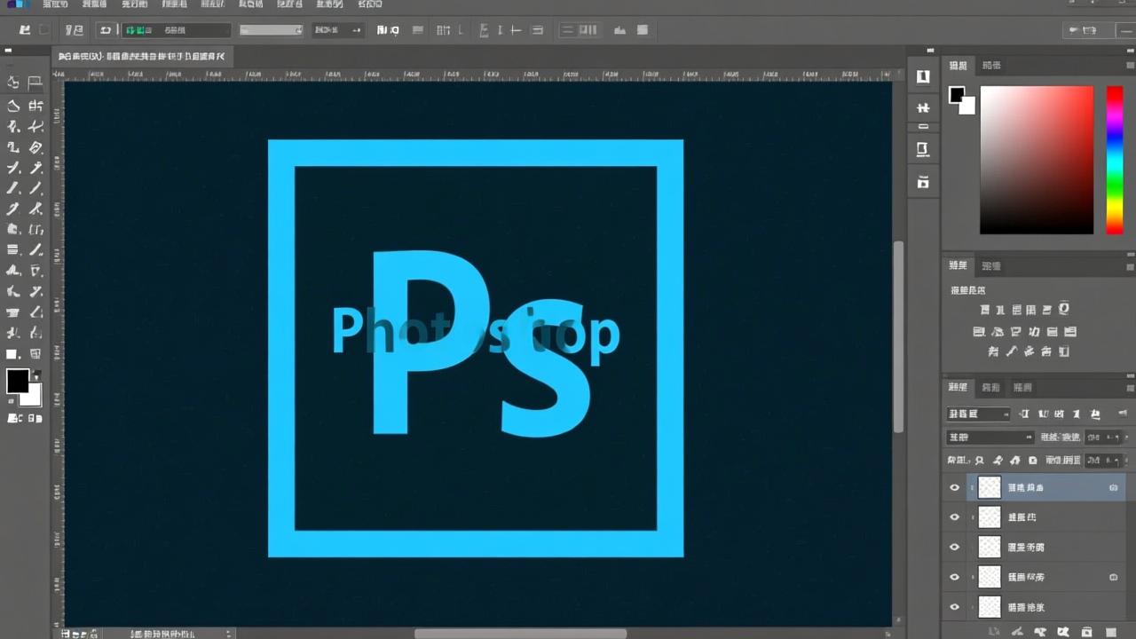This screenshot has height=639, width=1136.
Task: Select the Move tool in the toolbar
Action: pos(13,82)
